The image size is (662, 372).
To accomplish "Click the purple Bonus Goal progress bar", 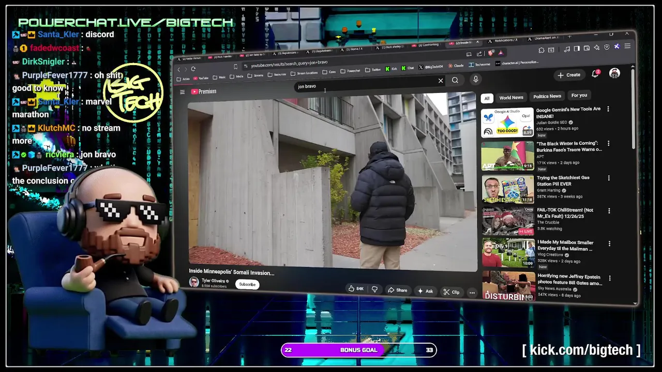I will click(x=359, y=350).
